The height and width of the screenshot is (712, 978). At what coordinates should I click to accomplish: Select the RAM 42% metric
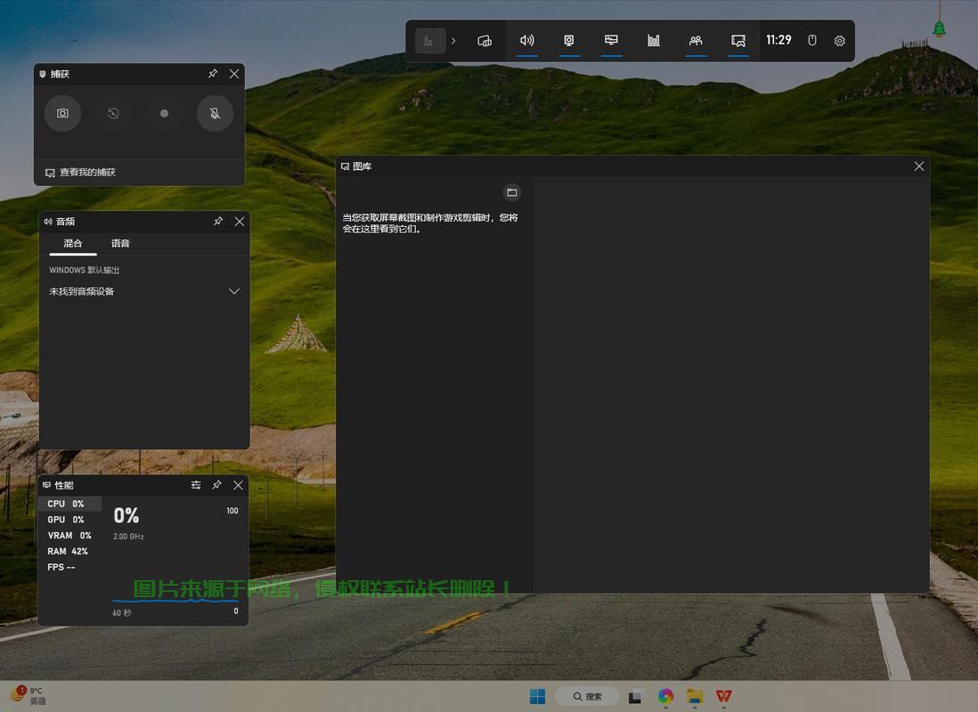tap(68, 551)
